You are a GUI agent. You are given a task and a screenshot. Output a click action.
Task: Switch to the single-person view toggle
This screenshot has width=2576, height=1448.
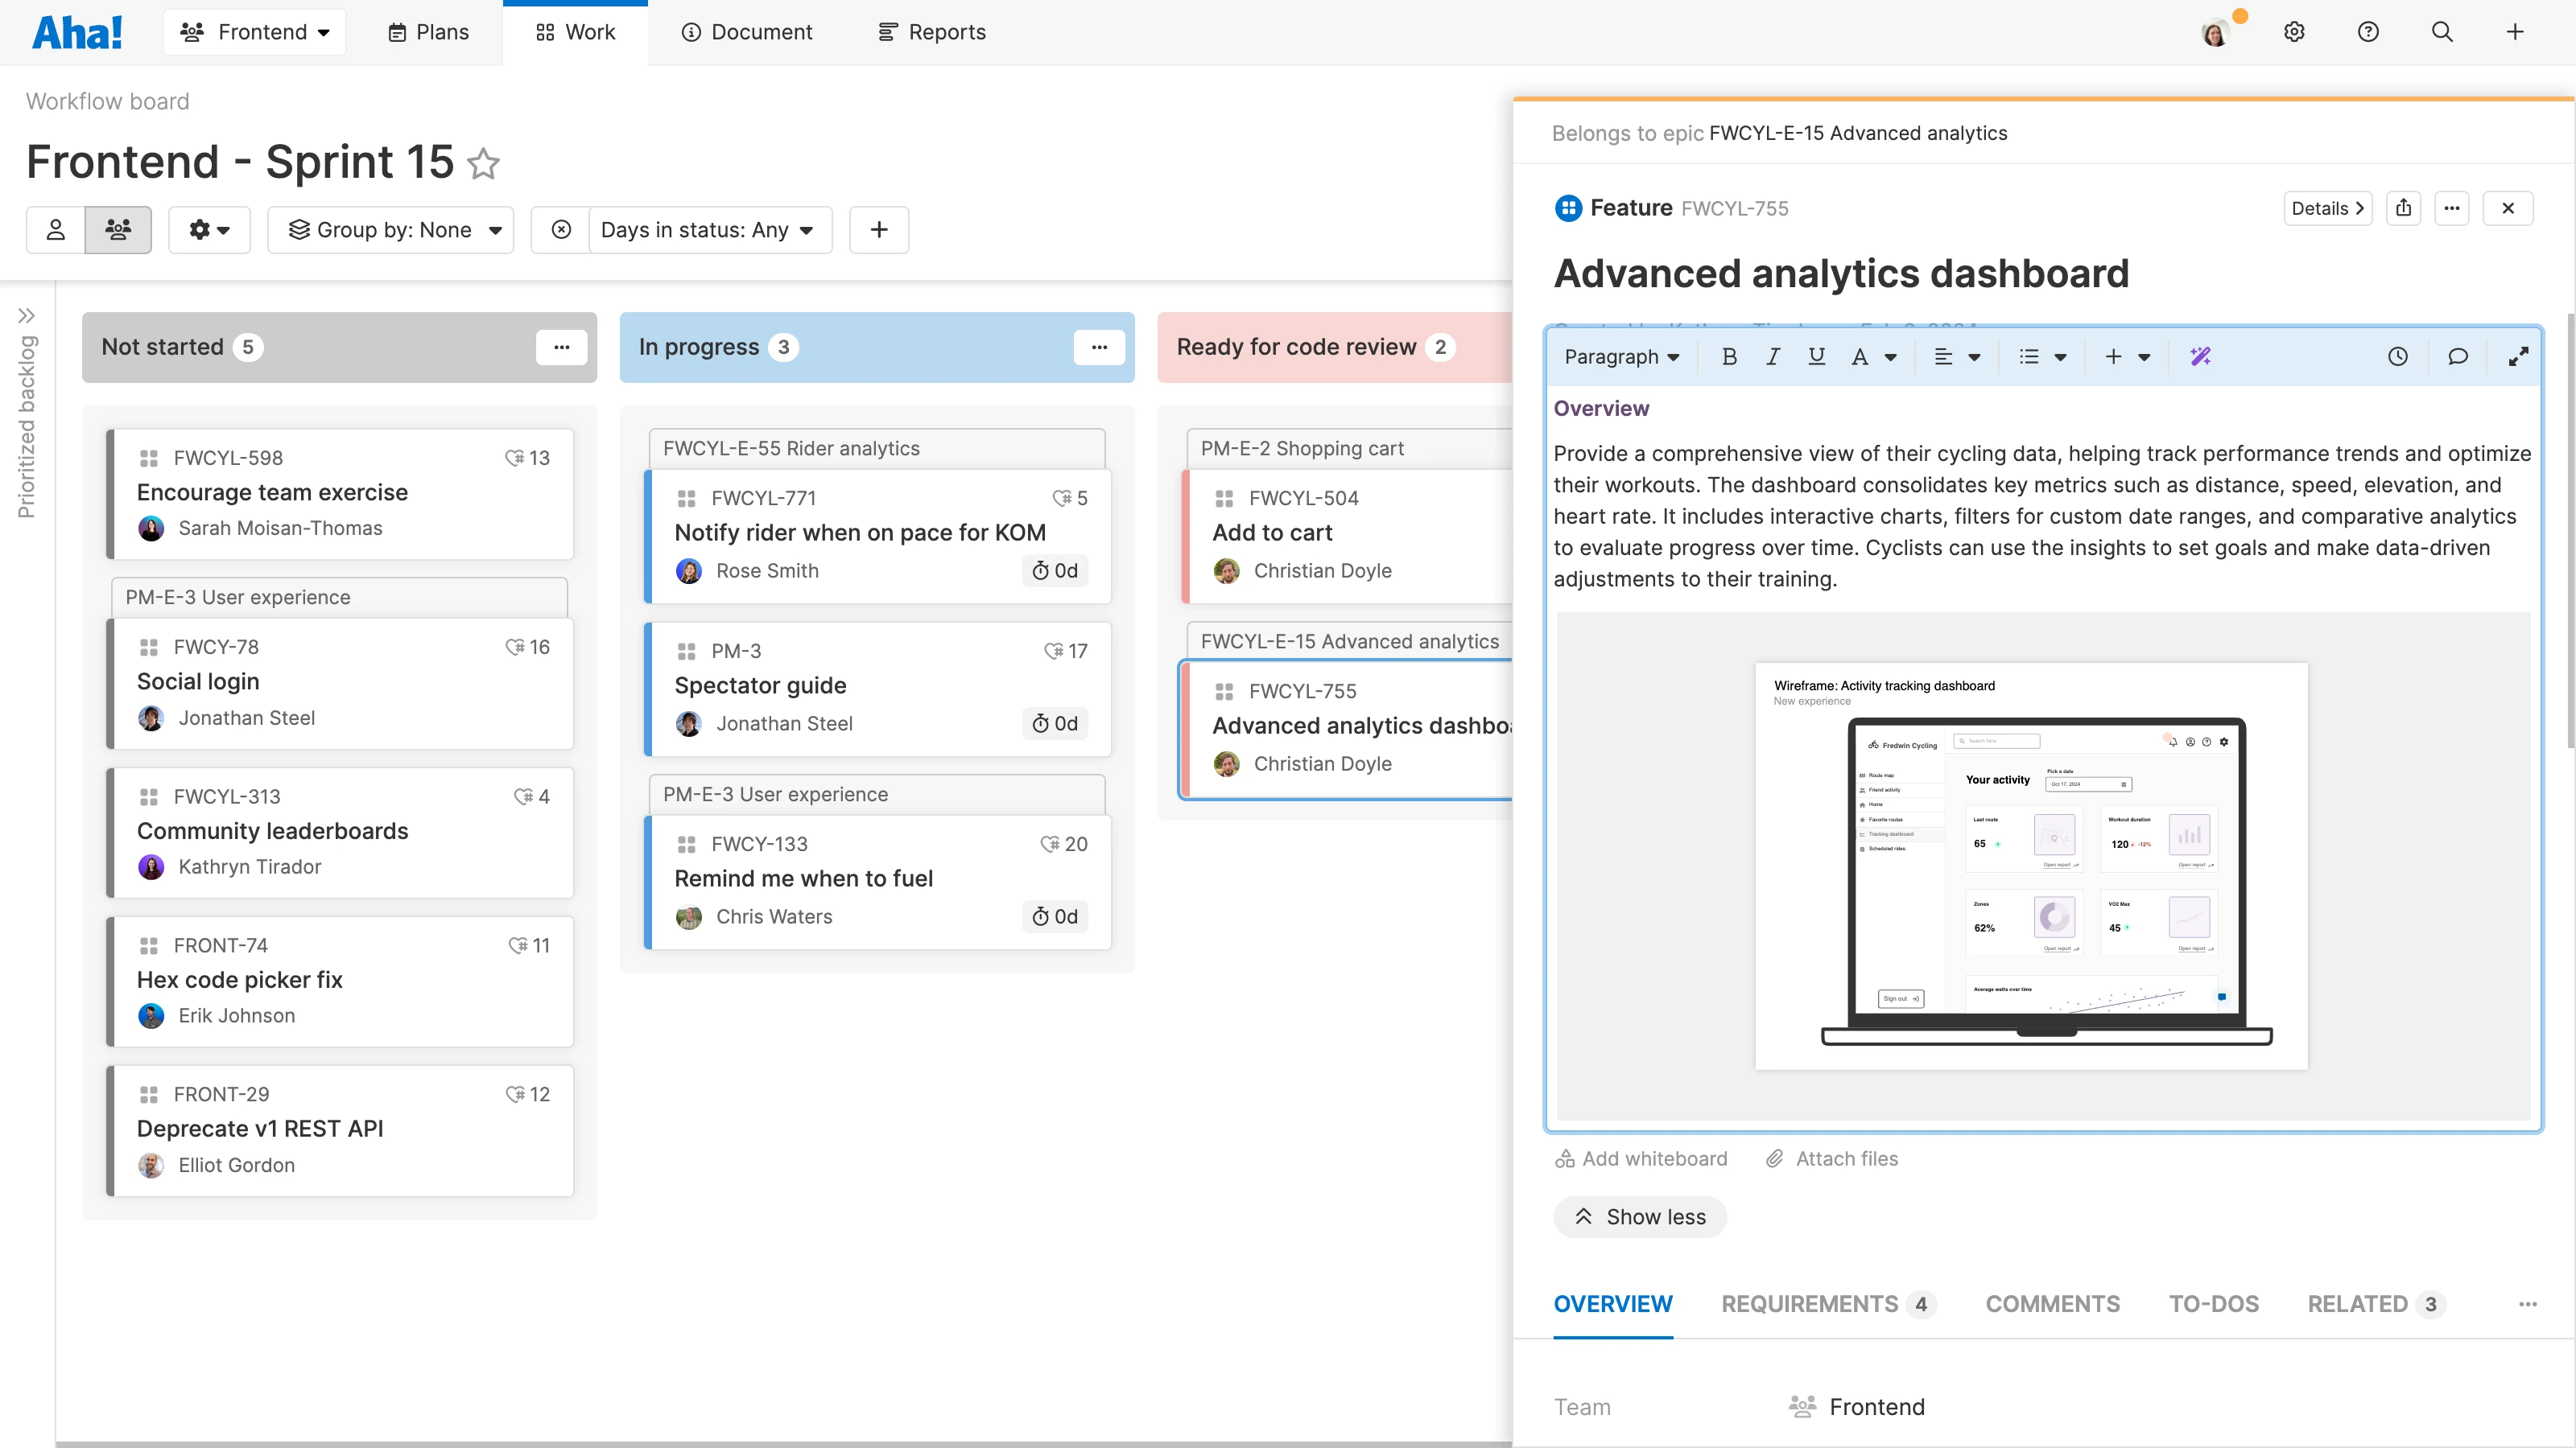point(56,230)
